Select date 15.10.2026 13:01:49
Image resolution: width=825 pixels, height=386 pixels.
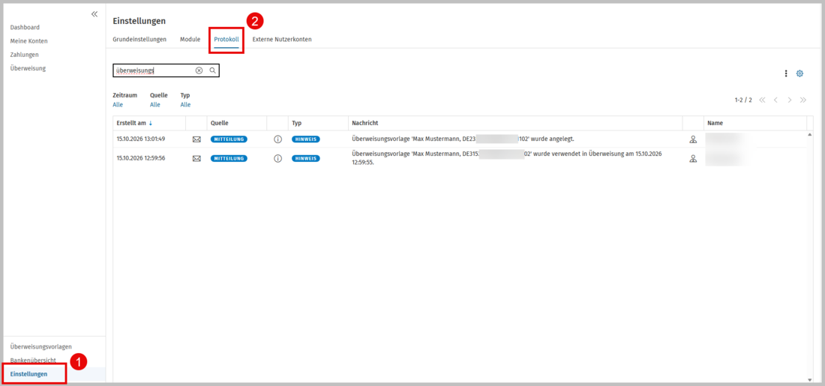tap(141, 139)
